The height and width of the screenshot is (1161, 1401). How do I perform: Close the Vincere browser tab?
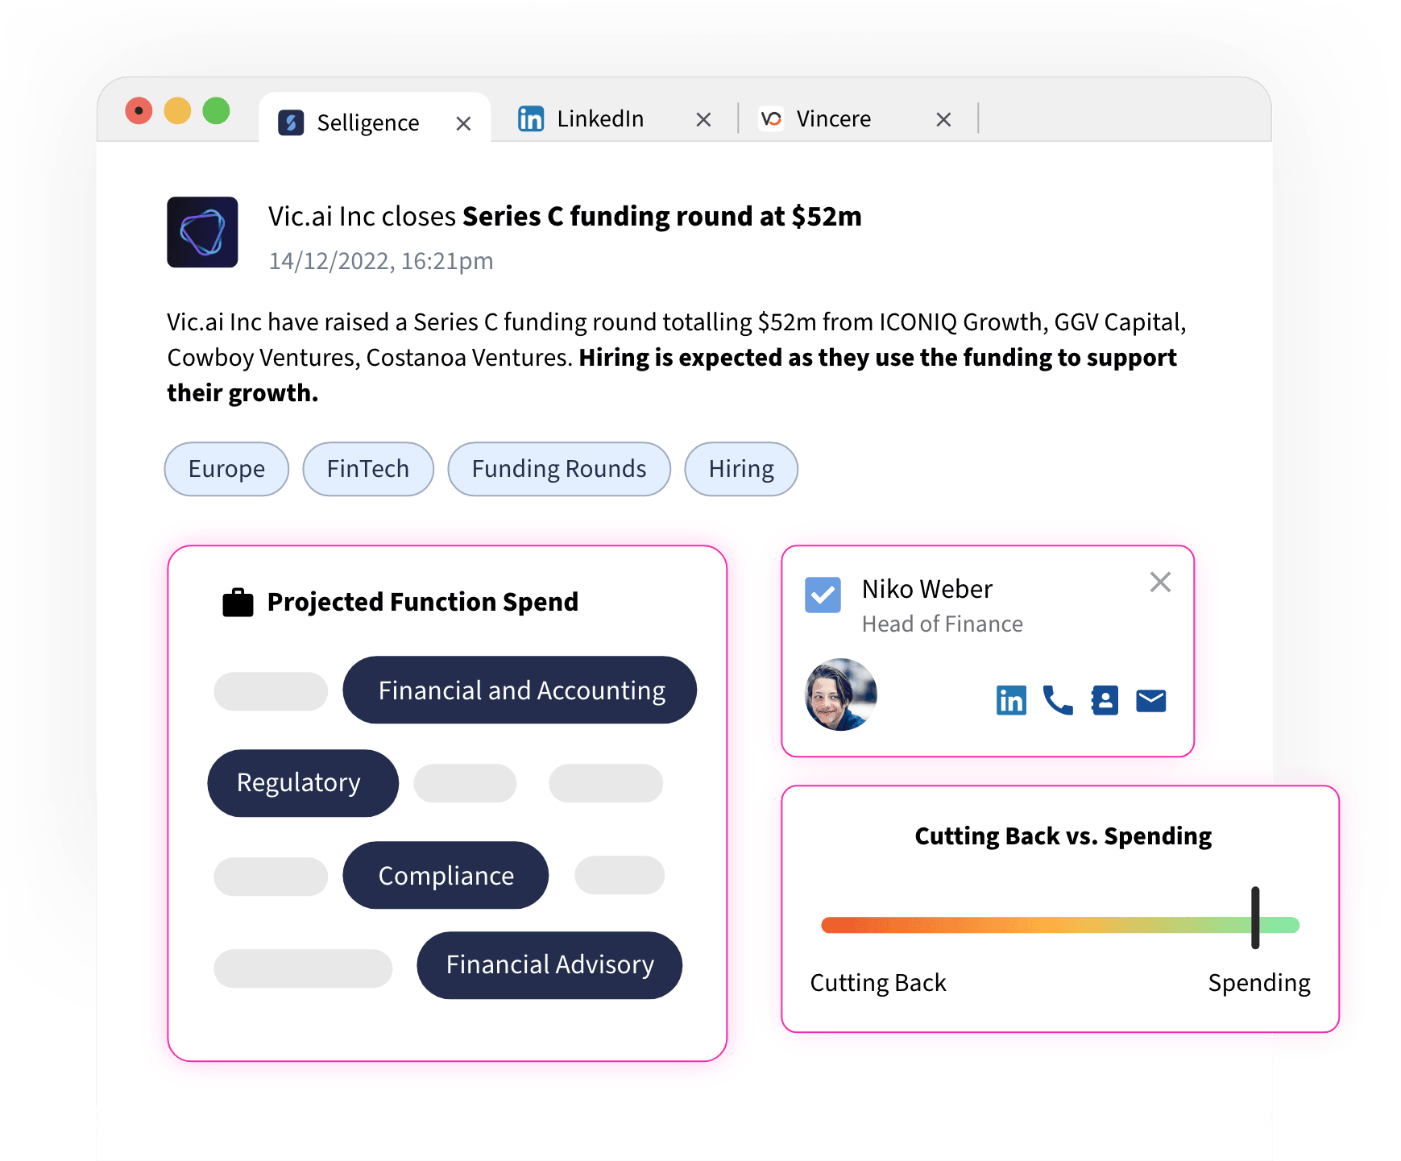pyautogui.click(x=943, y=119)
